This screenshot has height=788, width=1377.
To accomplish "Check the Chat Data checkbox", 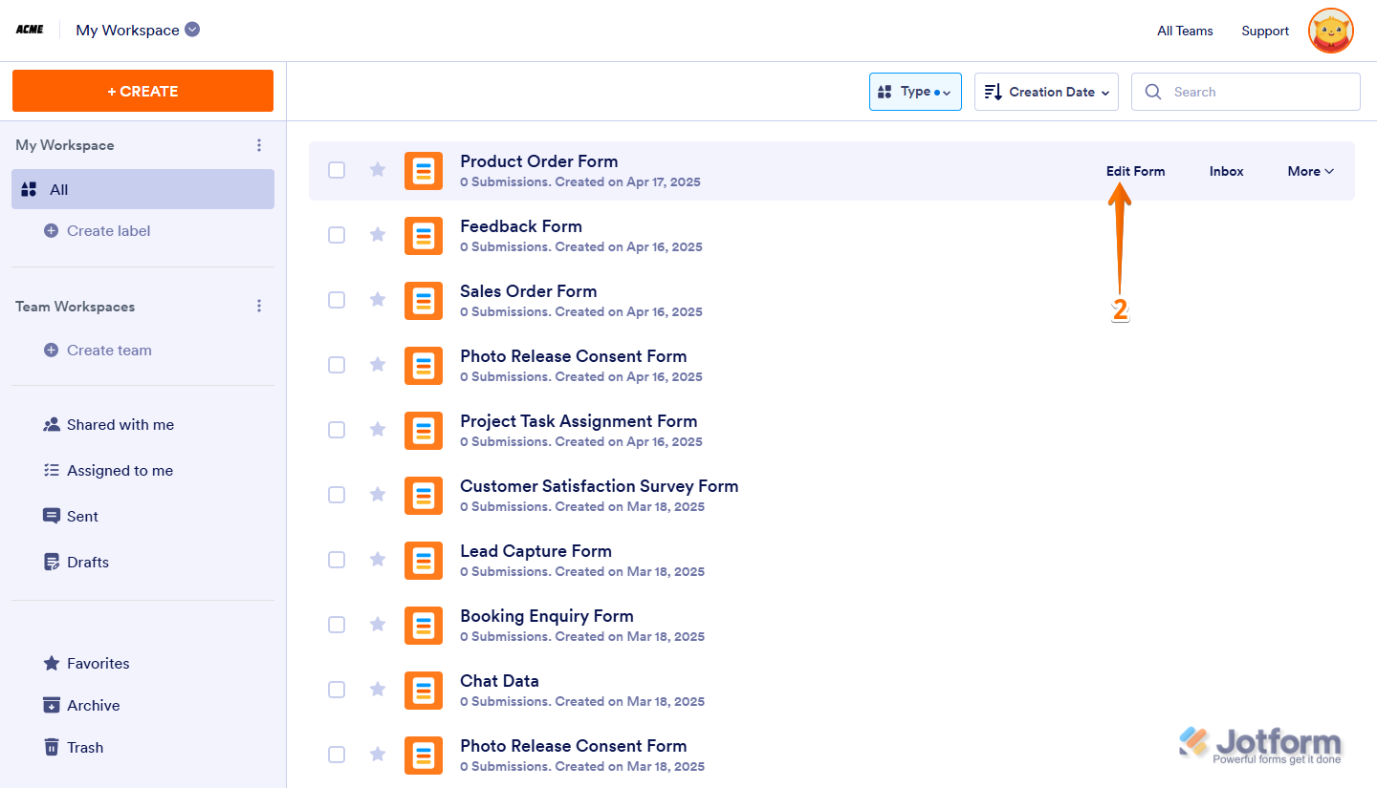I will (337, 690).
